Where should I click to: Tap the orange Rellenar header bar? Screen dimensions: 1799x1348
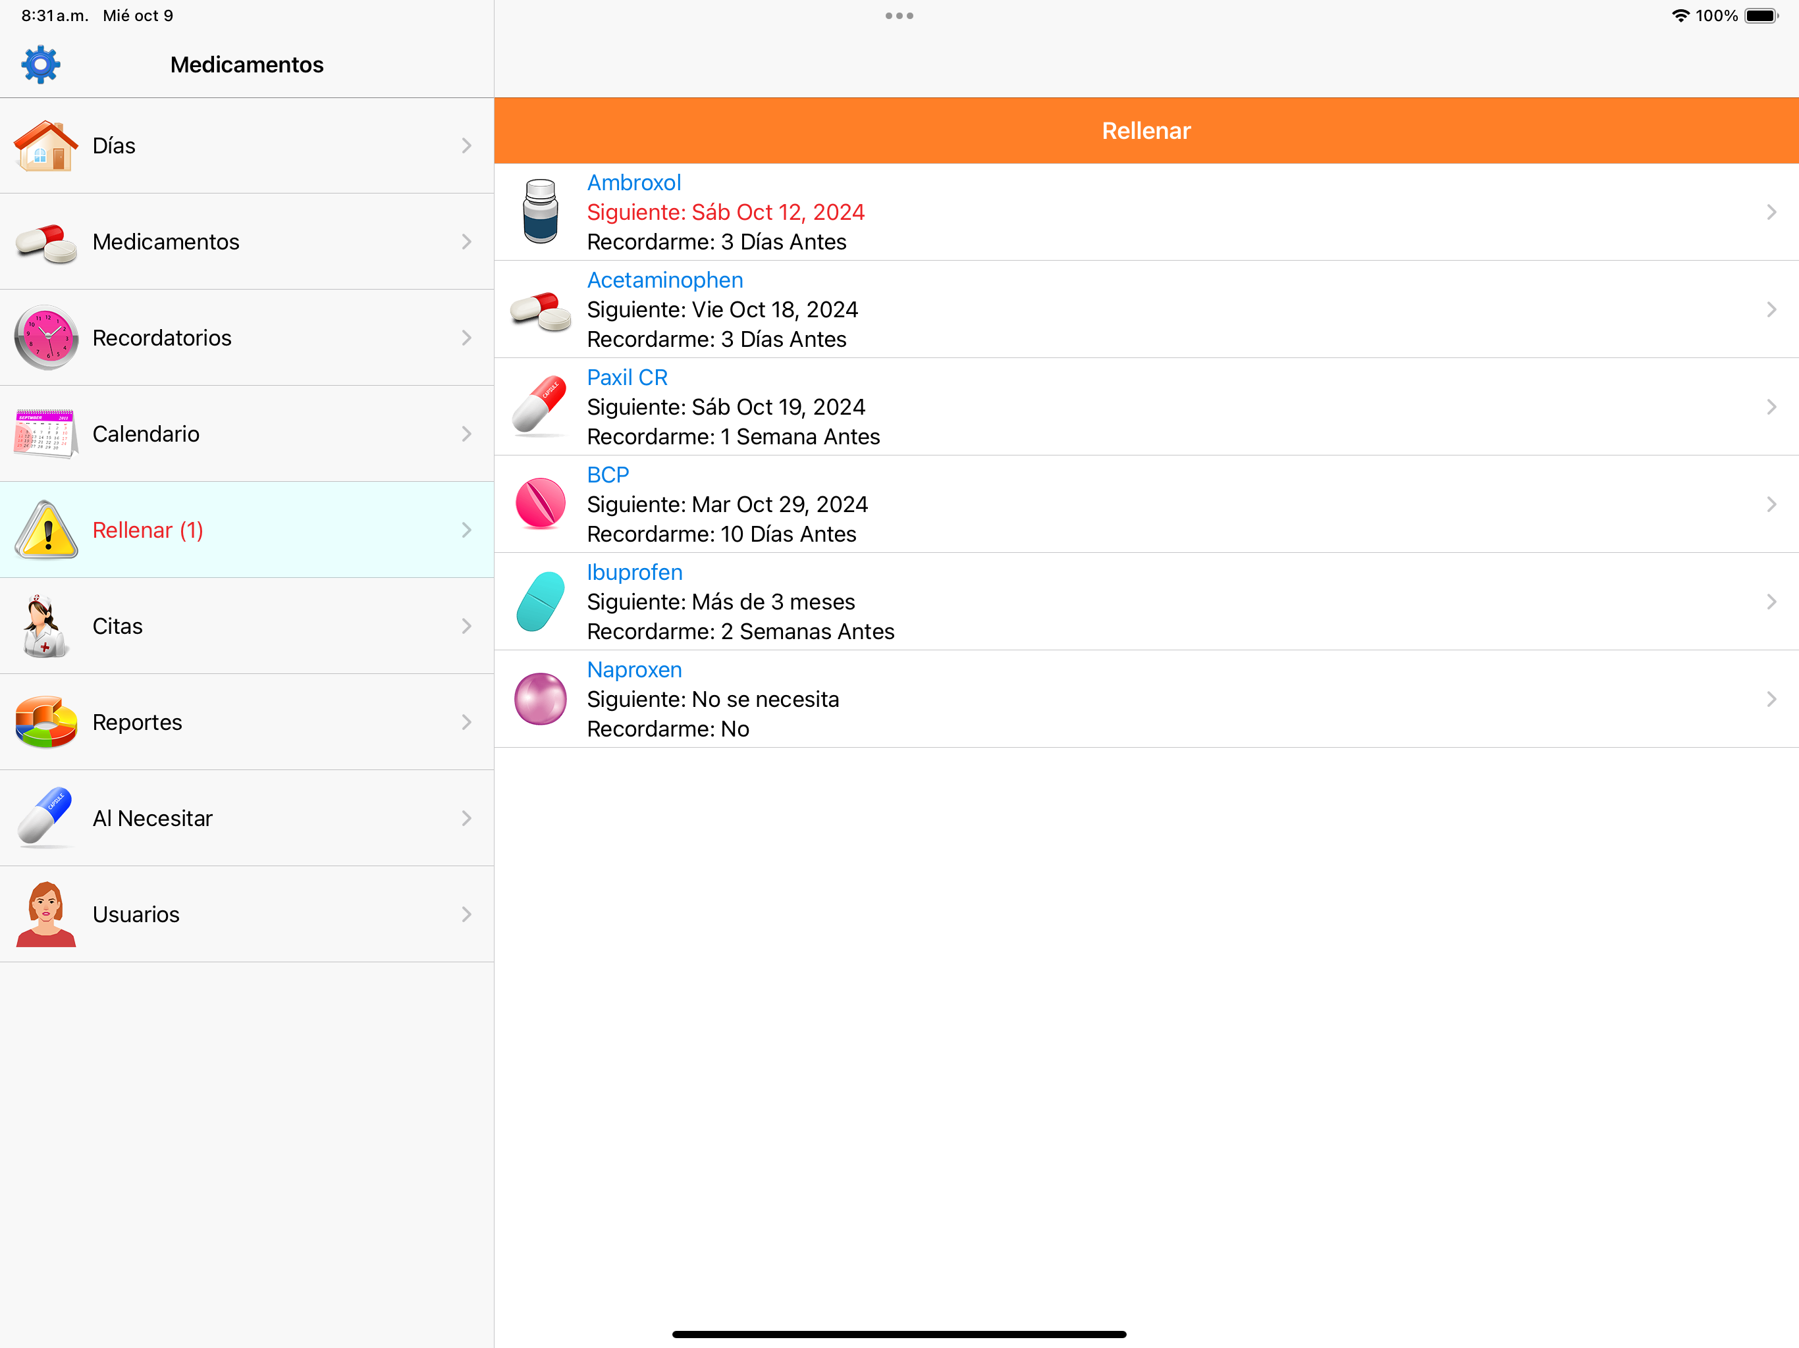pyautogui.click(x=1146, y=131)
